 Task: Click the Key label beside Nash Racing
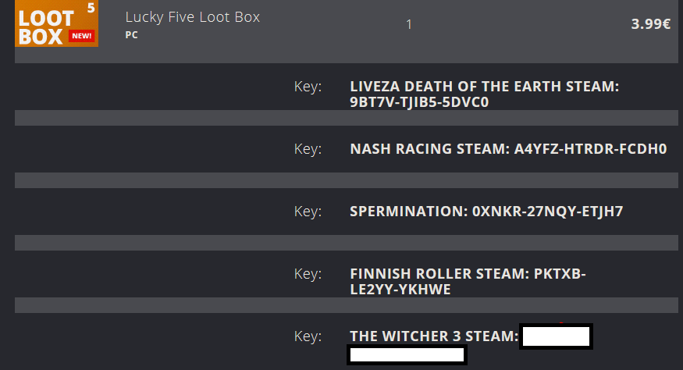308,149
